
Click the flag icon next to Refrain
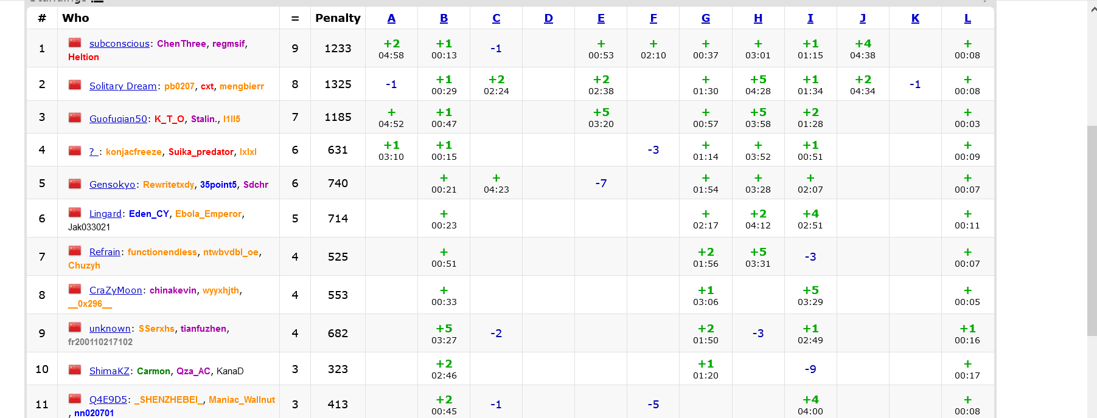[75, 251]
